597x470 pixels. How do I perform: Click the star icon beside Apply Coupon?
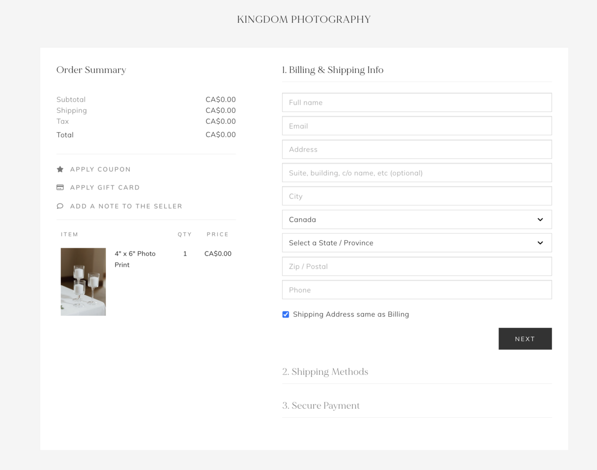coord(60,169)
